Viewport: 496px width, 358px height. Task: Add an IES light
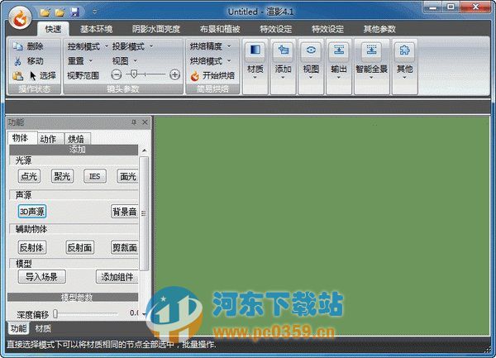95,176
